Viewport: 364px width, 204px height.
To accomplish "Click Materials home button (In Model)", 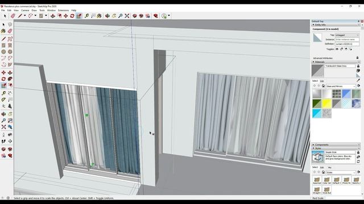I will (x=323, y=86).
